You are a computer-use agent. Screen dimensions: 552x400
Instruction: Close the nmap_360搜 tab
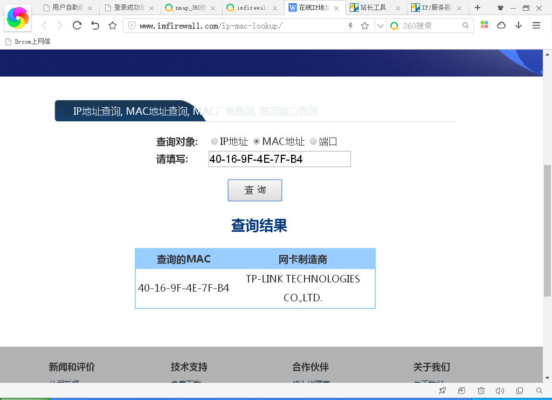click(213, 8)
